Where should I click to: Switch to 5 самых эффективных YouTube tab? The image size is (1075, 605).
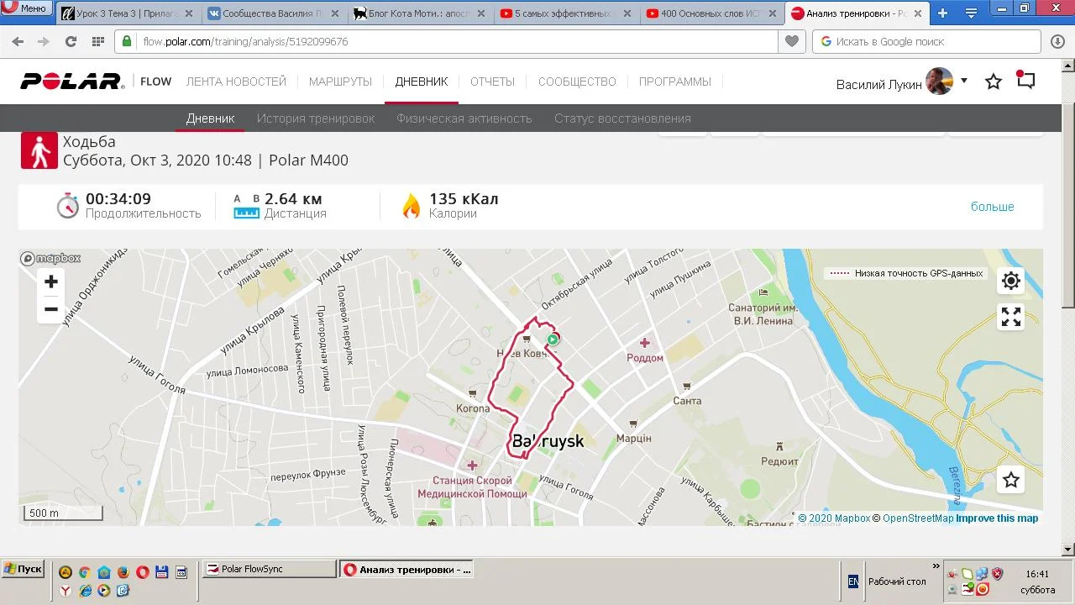566,13
